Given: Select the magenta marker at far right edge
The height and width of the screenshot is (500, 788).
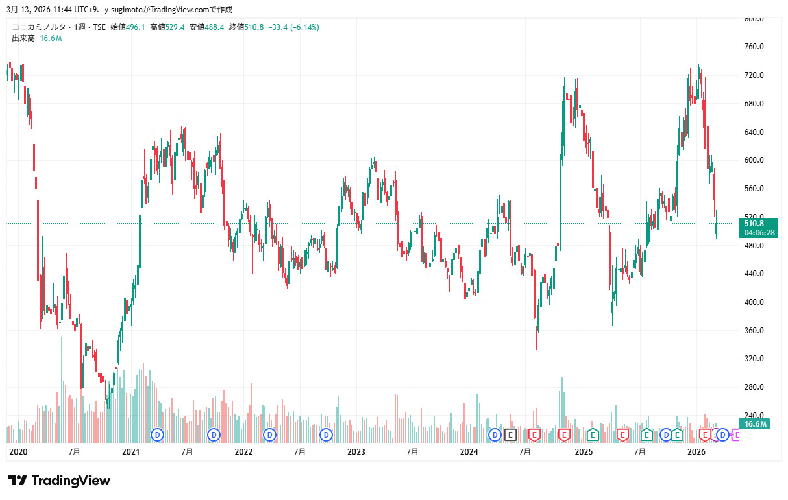Looking at the screenshot, I should pos(735,435).
